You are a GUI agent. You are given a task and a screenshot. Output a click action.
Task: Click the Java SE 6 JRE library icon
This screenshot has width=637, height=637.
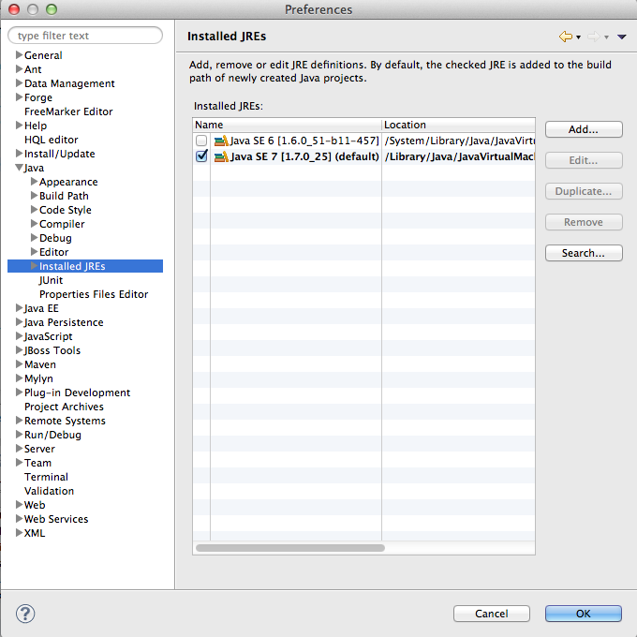[221, 141]
